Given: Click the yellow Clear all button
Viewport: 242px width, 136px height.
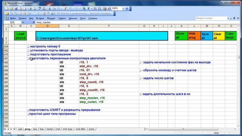Looking at the screenshot, I should click(x=219, y=36).
